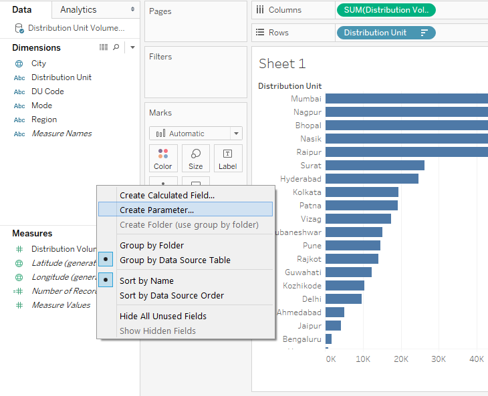Select Sort by Data Source Order
Image resolution: width=488 pixels, height=396 pixels.
click(x=172, y=295)
